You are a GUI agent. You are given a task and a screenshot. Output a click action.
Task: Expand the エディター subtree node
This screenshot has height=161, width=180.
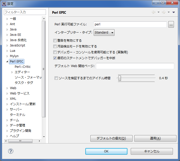click(x=12, y=72)
